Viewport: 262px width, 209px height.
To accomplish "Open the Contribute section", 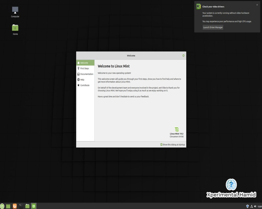I will (x=85, y=85).
